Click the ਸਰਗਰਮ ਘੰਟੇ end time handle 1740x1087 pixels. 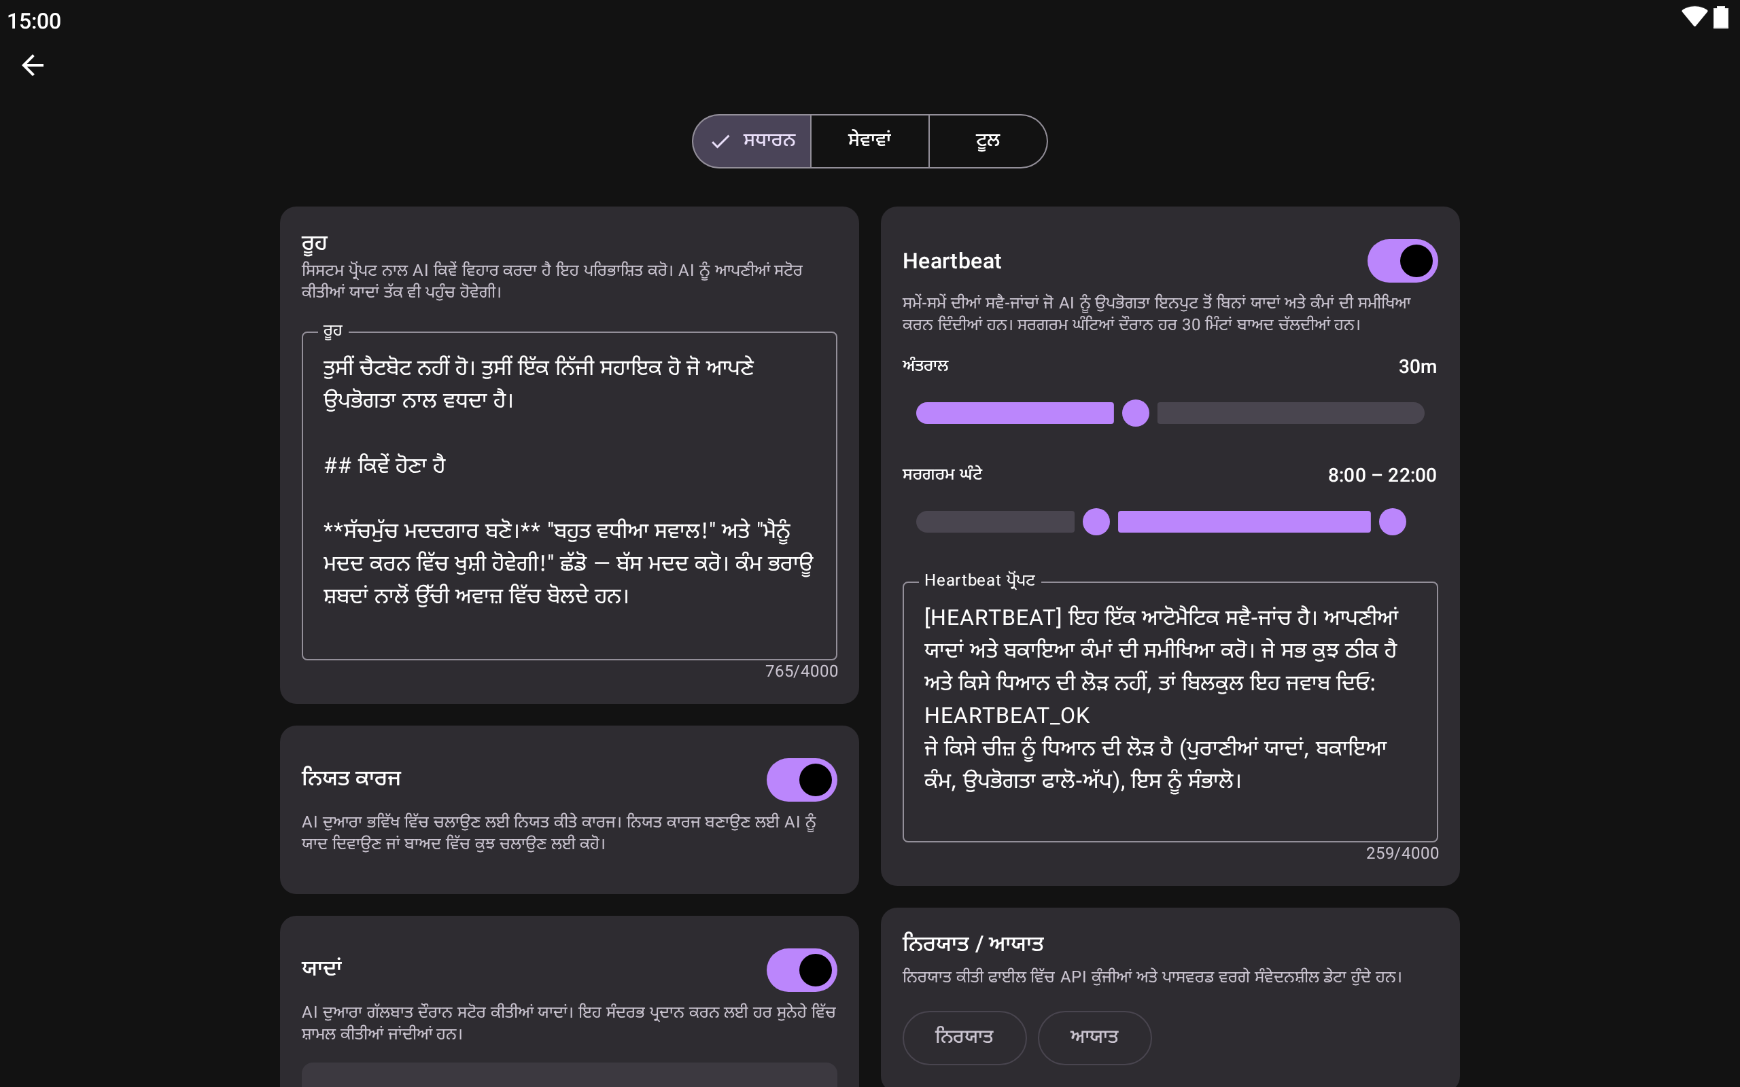1392,522
